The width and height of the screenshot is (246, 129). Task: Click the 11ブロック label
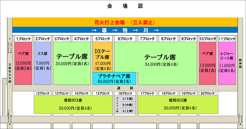coord(227,39)
